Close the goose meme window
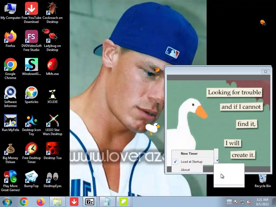 pyautogui.click(x=265, y=71)
